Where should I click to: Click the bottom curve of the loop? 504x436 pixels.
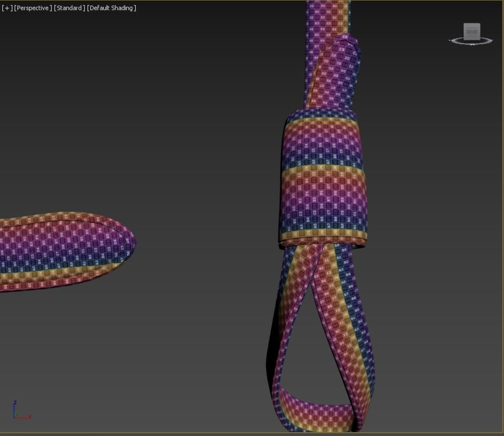pos(317,412)
